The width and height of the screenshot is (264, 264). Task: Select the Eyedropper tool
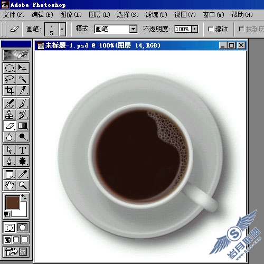(23, 174)
